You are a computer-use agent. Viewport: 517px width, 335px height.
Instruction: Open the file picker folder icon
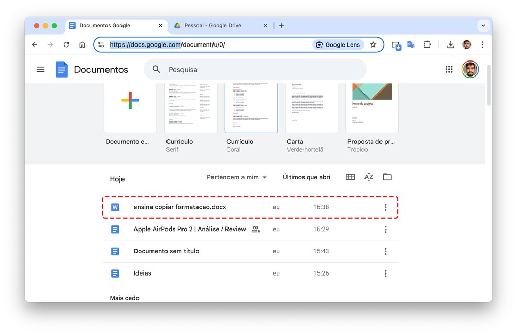coord(387,177)
